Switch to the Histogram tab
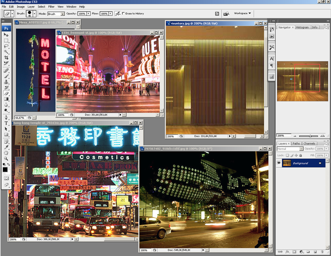The width and height of the screenshot is (331, 256). [302, 27]
